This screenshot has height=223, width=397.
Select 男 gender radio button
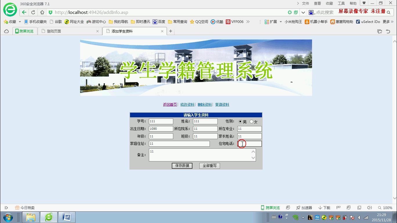coord(240,122)
